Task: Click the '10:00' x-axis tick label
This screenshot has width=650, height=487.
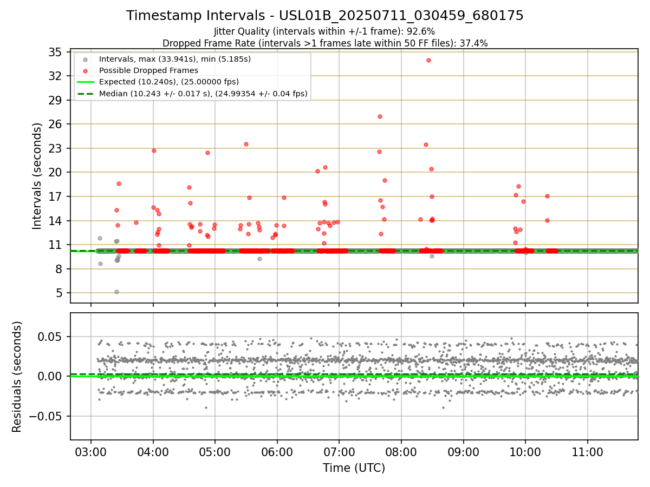Action: click(525, 451)
